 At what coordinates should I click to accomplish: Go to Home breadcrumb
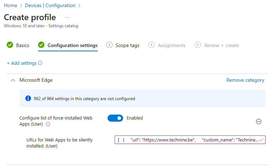(11, 5)
